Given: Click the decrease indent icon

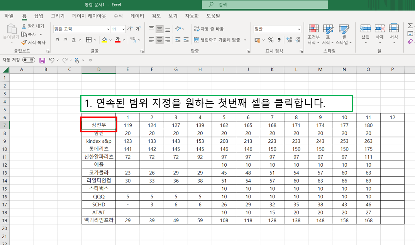Looking at the screenshot, I should (x=178, y=40).
